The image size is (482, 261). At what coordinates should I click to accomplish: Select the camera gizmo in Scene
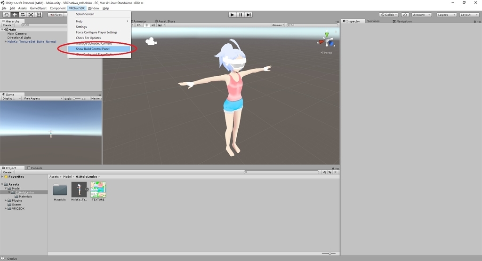151,41
